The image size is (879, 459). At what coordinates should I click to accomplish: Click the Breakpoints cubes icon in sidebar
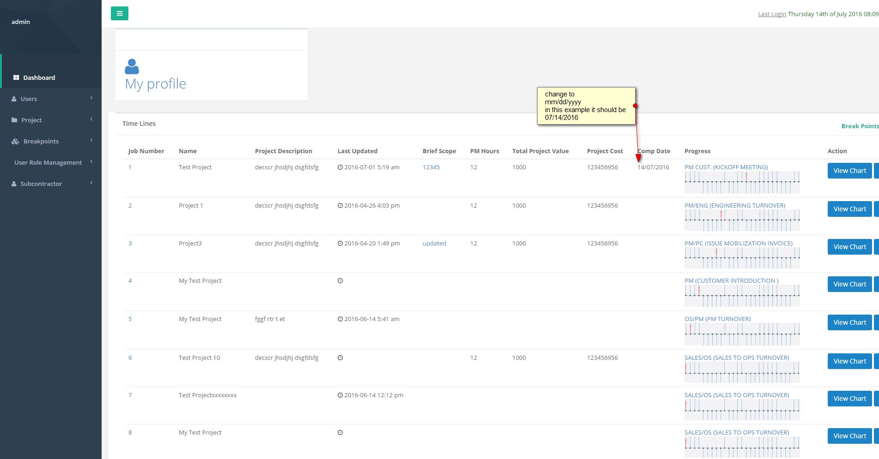[x=15, y=141]
